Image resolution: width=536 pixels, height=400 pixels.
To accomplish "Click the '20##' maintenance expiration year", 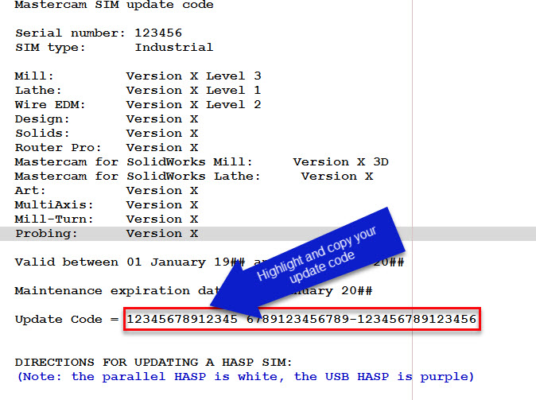I will point(356,291).
